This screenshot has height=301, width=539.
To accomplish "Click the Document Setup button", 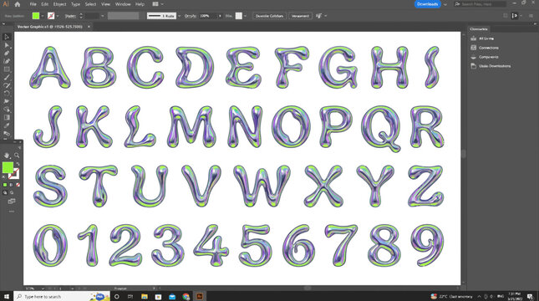I will click(269, 16).
